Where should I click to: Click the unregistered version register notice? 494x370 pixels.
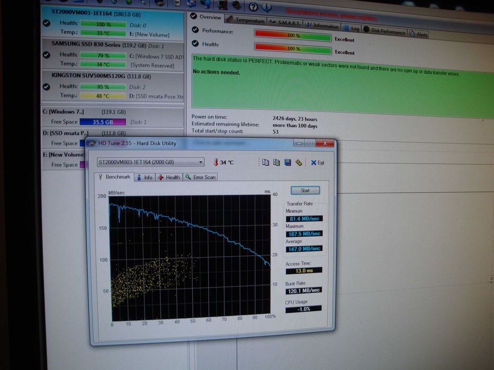tap(331, 15)
